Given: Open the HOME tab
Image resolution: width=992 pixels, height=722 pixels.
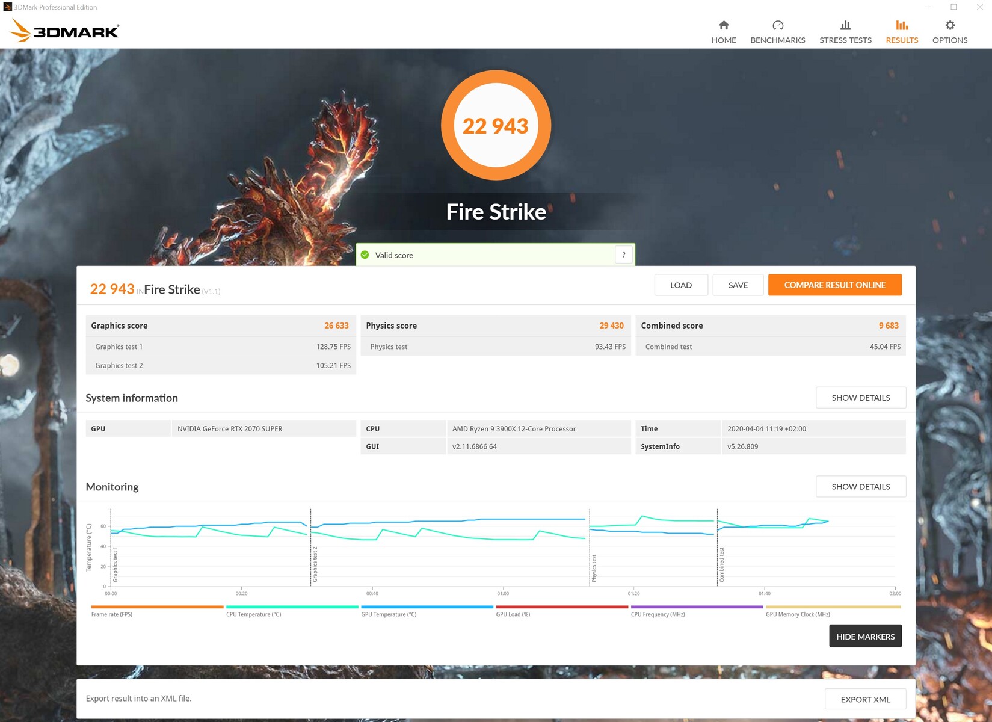Looking at the screenshot, I should (724, 32).
